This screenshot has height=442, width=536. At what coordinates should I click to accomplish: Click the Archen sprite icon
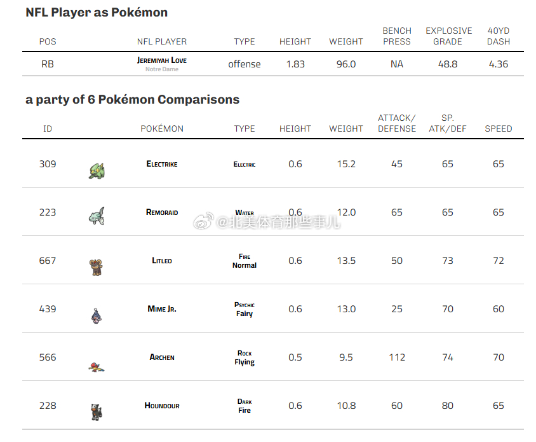(x=97, y=368)
